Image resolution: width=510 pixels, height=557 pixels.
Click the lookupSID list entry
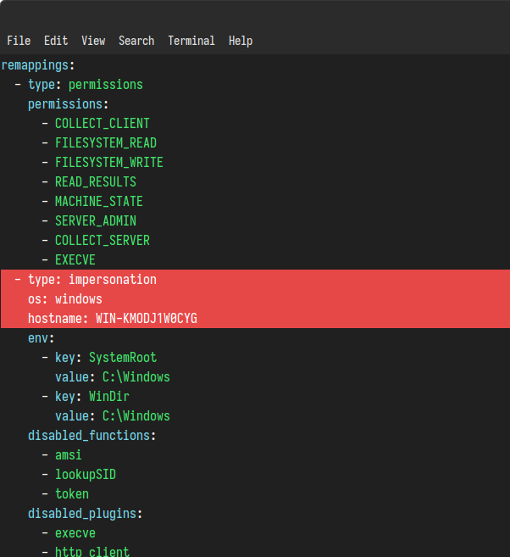point(85,475)
